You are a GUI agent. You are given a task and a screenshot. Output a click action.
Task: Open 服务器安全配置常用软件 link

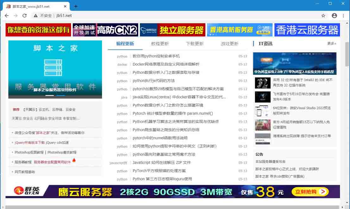[x=52, y=162]
